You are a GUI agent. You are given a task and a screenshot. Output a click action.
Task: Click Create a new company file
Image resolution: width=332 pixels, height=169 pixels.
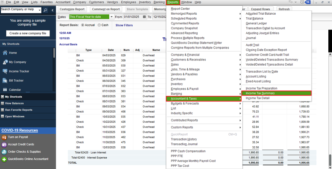[28, 33]
